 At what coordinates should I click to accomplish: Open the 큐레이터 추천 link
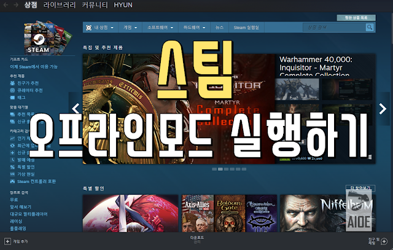click(30, 90)
